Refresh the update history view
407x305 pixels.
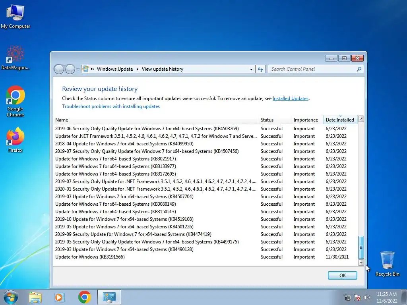coord(260,69)
